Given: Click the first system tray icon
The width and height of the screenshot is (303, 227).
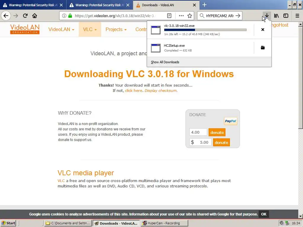Looking at the screenshot, I should (282, 223).
